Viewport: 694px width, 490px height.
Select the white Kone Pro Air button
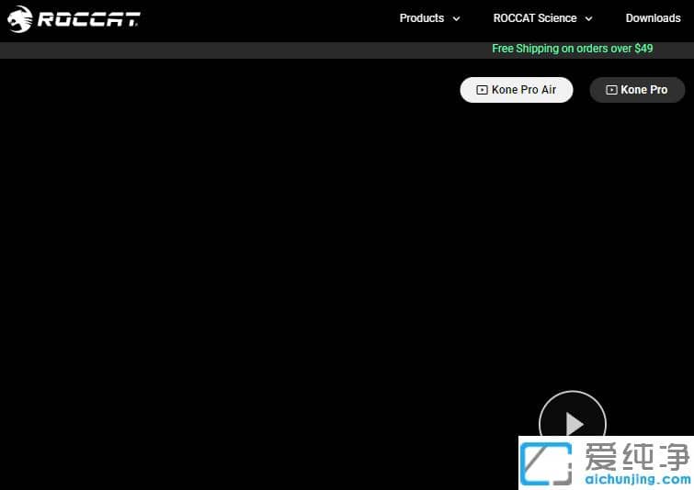point(516,90)
